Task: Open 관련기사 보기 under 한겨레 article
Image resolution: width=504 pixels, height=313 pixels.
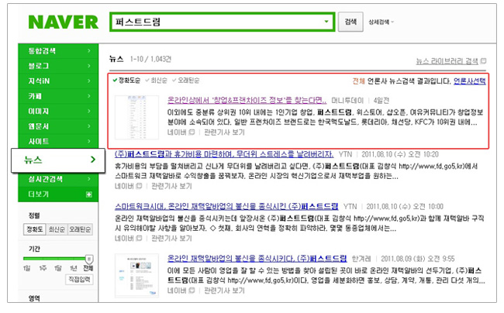Action: [224, 291]
